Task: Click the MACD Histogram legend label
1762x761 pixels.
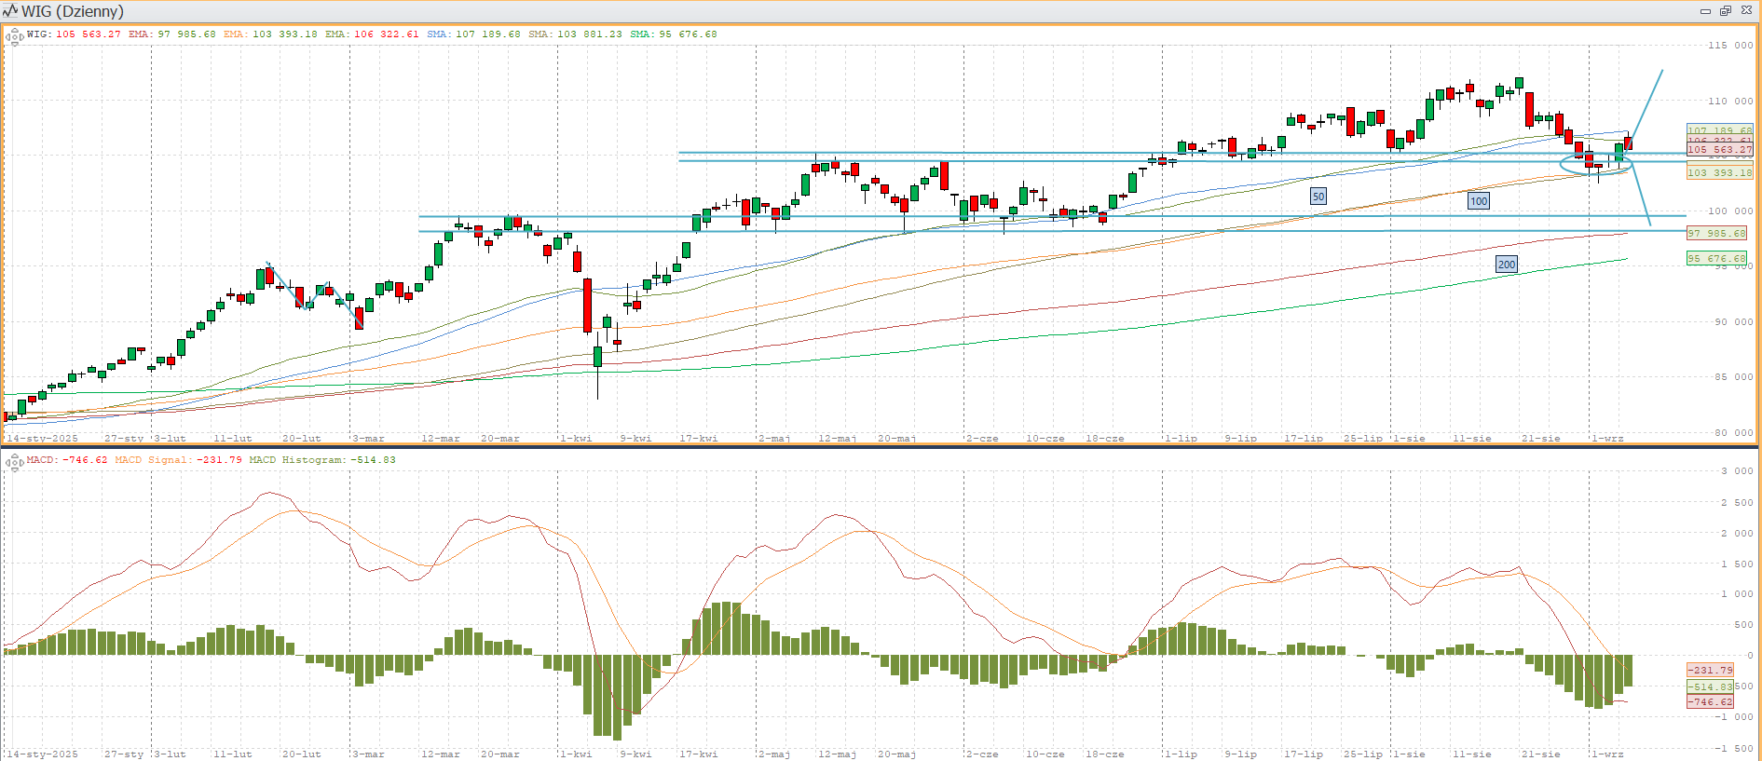Action: (321, 460)
